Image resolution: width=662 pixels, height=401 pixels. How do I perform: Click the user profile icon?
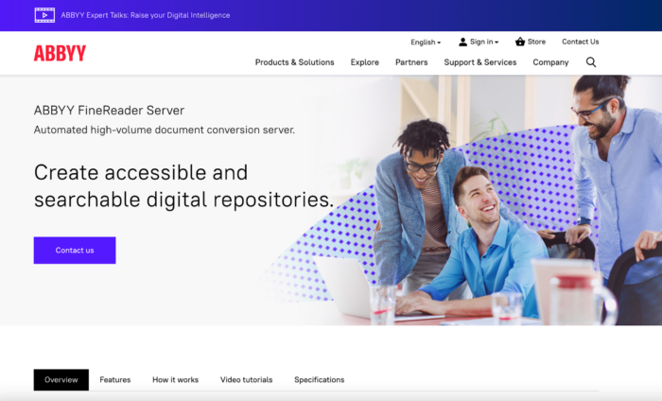coord(462,42)
